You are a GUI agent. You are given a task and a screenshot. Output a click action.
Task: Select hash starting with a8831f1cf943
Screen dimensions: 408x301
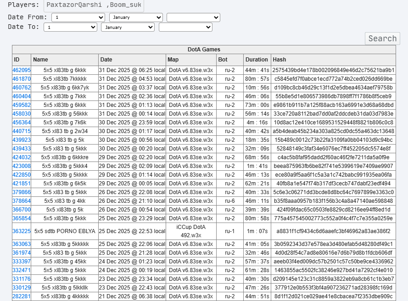333,231
